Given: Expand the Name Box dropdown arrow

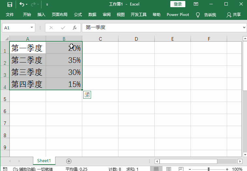Looking at the screenshot, I should point(32,28).
